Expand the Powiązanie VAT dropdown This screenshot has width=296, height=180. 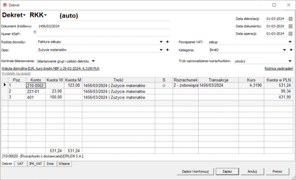click(x=290, y=42)
